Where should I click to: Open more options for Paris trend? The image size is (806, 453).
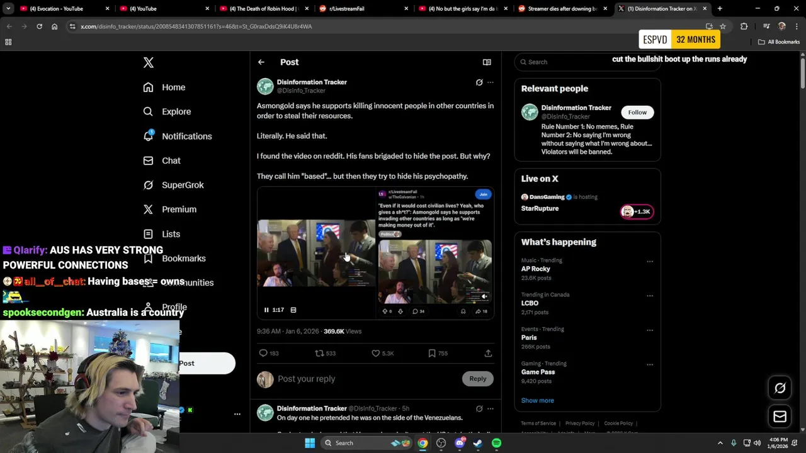point(650,330)
